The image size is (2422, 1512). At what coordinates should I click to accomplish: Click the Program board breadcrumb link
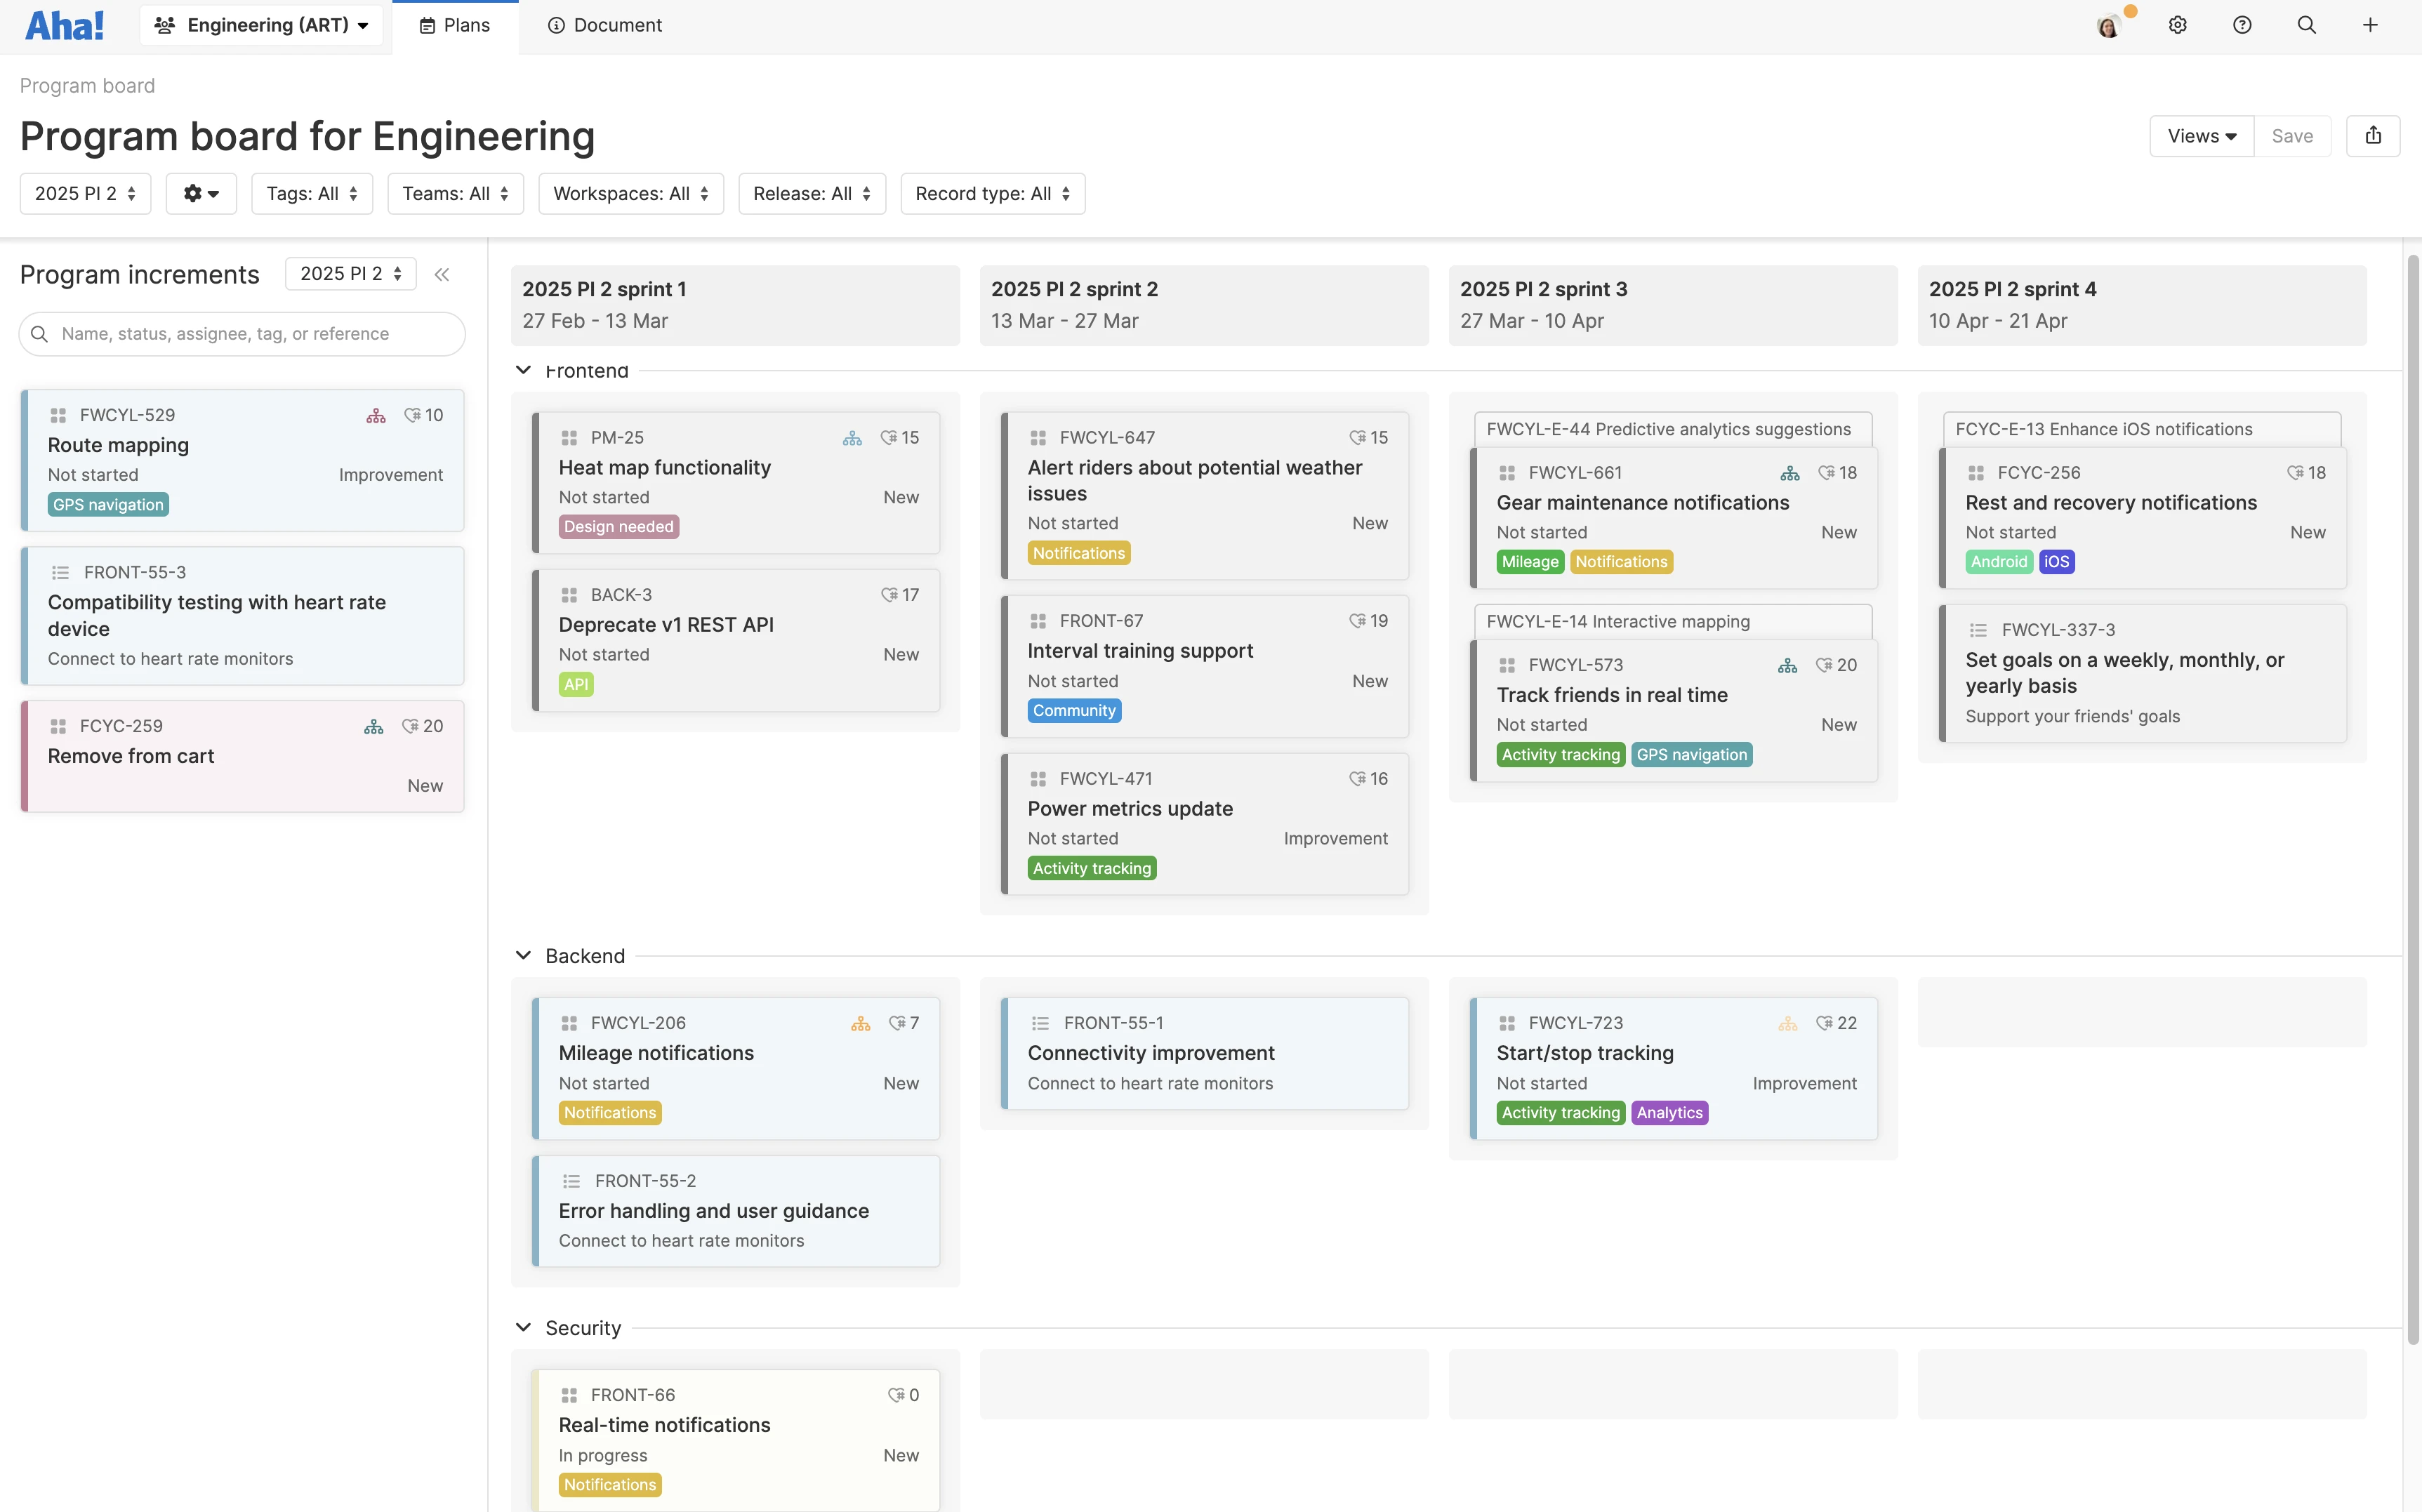point(87,85)
